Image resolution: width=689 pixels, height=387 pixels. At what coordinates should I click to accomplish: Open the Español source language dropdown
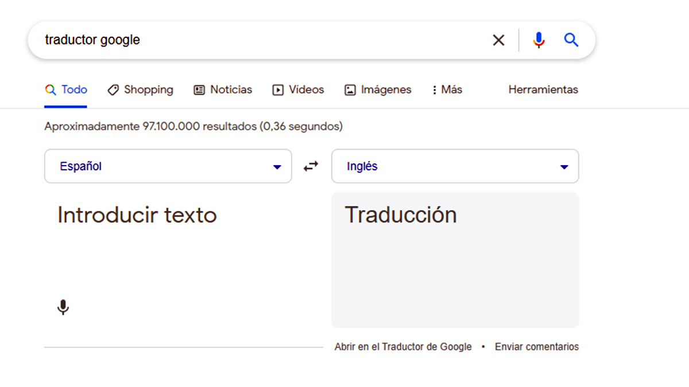(x=168, y=166)
